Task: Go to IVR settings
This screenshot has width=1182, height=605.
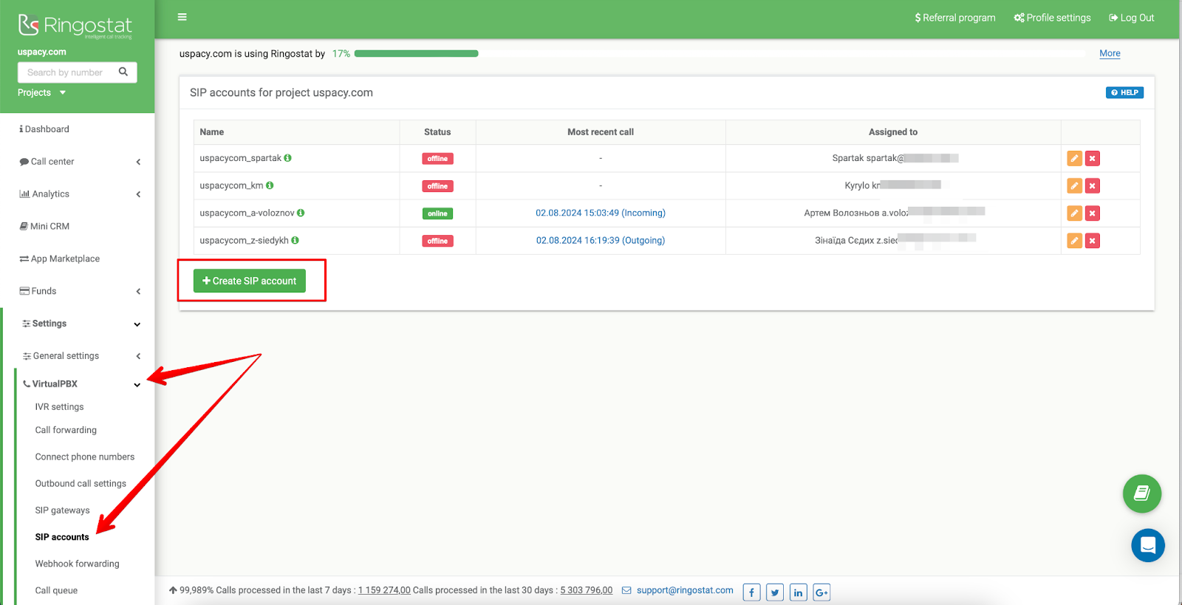Action: tap(59, 407)
